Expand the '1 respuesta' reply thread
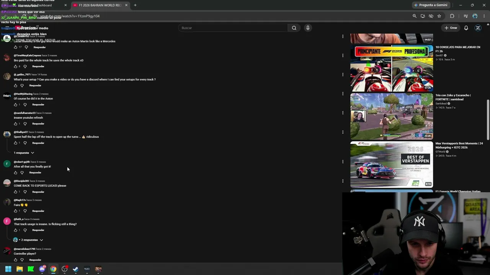This screenshot has height=275, width=490. point(24,153)
